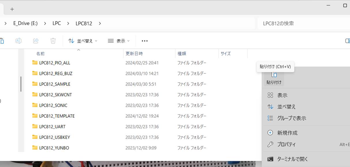Open a new tab with plus button
350x167 pixels.
coord(12,9)
